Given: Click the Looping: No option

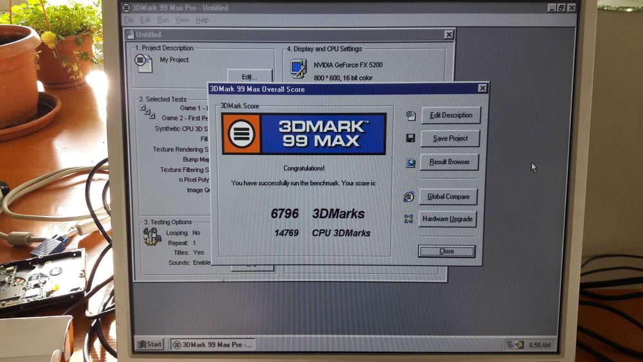Looking at the screenshot, I should pos(183,233).
